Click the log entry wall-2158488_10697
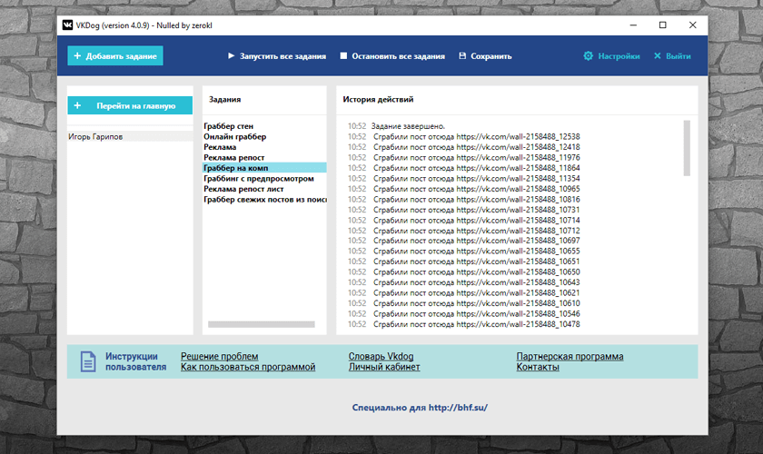The width and height of the screenshot is (763, 454). click(x=464, y=241)
